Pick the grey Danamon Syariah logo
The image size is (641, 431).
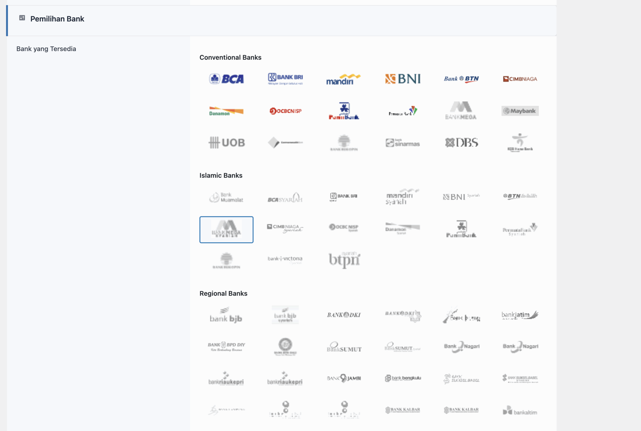[x=403, y=229]
